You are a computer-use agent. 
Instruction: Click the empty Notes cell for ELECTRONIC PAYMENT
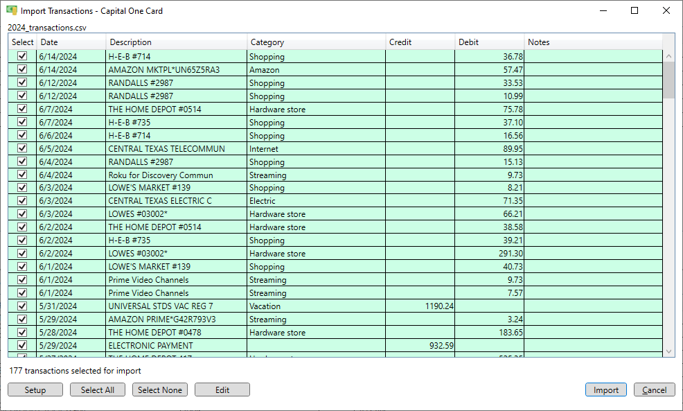coord(593,346)
